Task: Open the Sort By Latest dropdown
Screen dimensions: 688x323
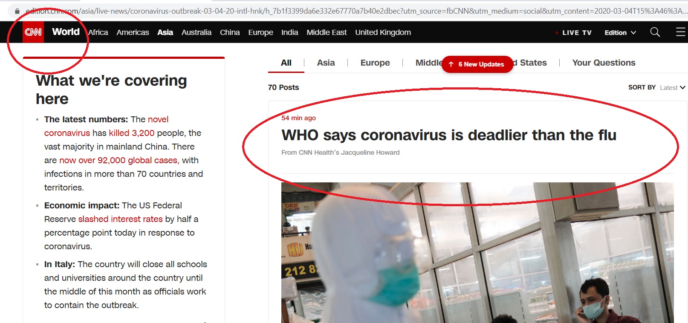Action: point(673,87)
